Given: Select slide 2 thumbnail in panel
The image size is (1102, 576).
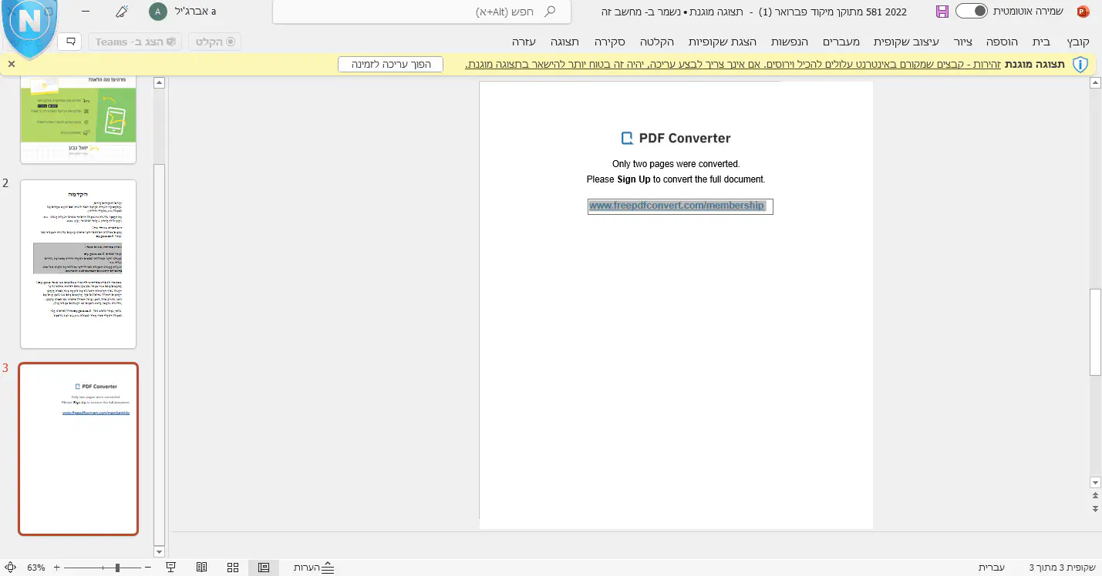Looking at the screenshot, I should coord(78,264).
